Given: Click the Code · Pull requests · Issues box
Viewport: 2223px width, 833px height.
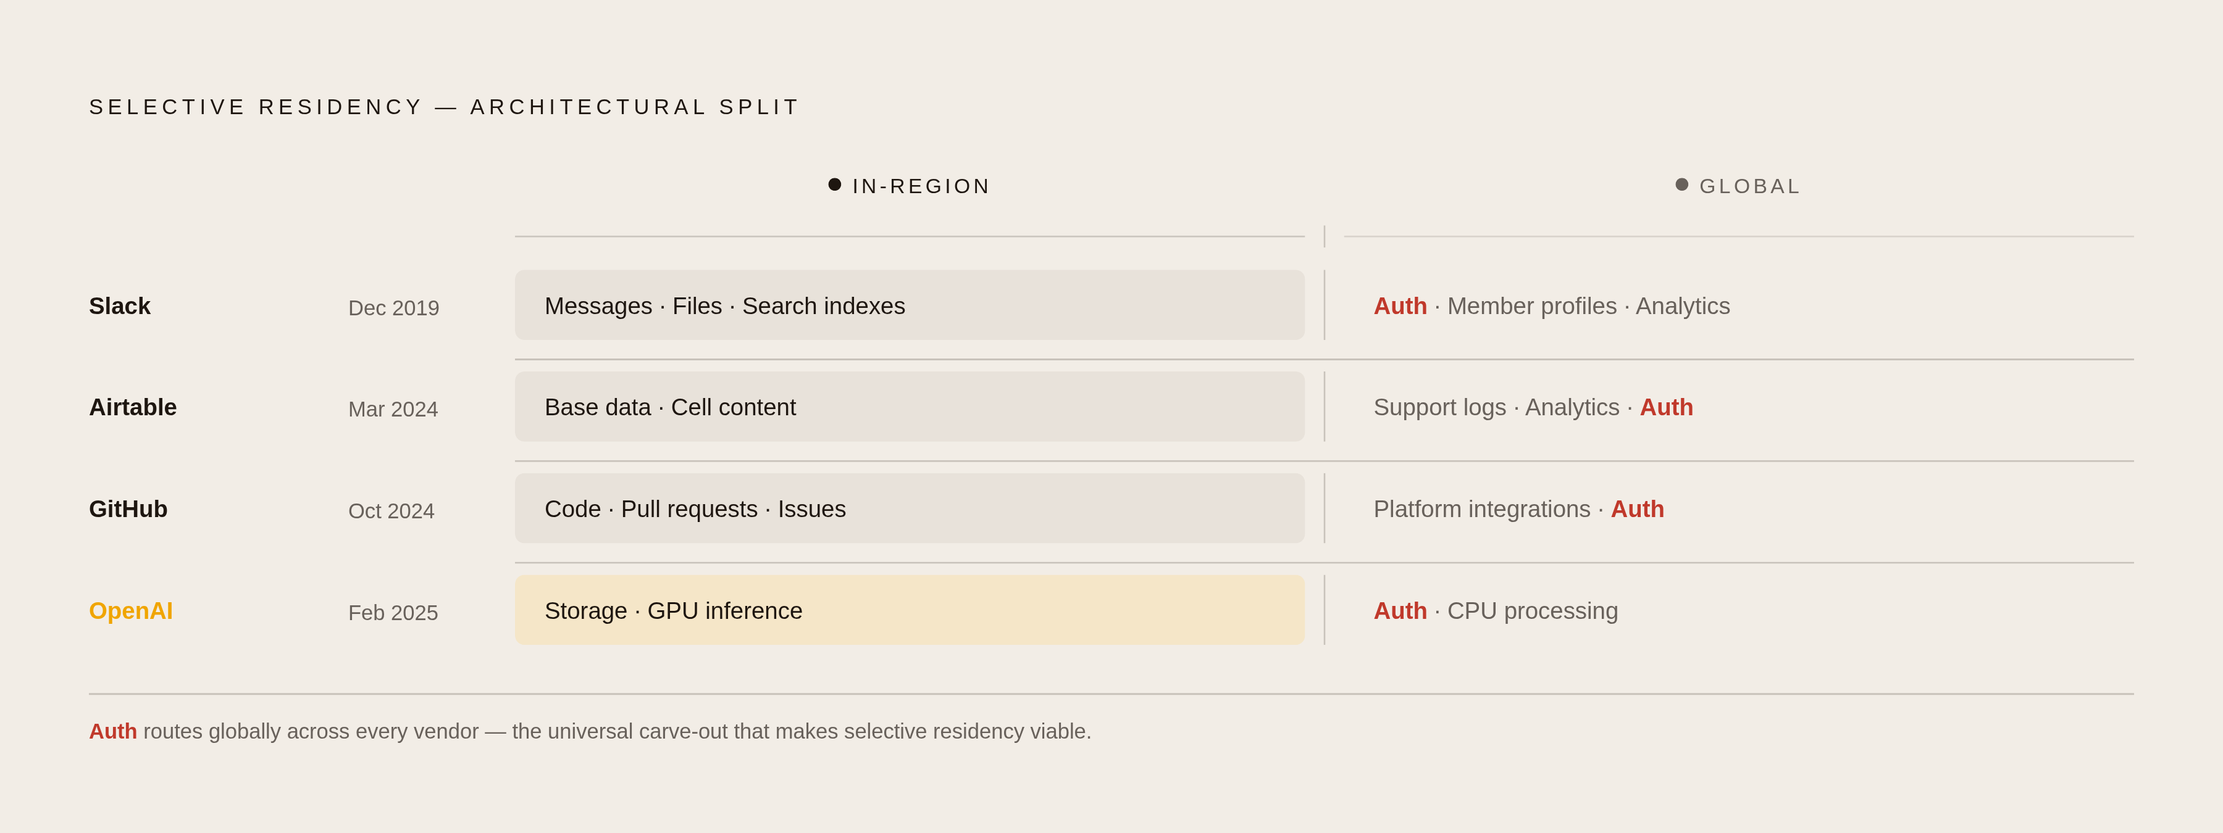Looking at the screenshot, I should 910,509.
